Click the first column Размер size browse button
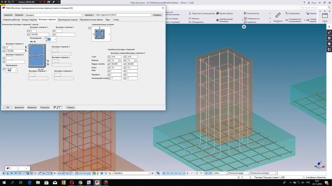The width and height of the screenshot is (332, 186). click(x=120, y=60)
